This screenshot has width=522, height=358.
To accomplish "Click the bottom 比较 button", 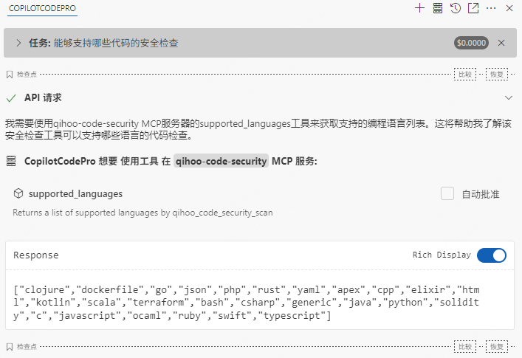I will (x=464, y=346).
